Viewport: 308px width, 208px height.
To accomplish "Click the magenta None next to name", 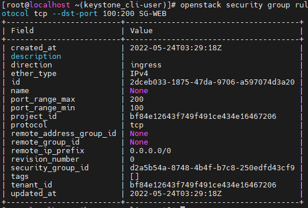I will pyautogui.click(x=139, y=91).
